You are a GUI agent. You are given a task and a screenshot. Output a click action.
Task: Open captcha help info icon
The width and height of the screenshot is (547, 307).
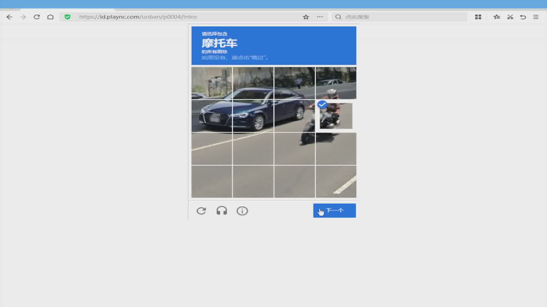[242, 211]
